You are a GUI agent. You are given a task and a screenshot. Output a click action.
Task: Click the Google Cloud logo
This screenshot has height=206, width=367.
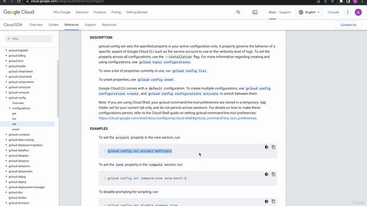19,12
